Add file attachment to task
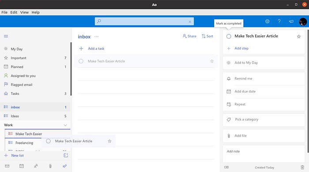 coord(264,136)
